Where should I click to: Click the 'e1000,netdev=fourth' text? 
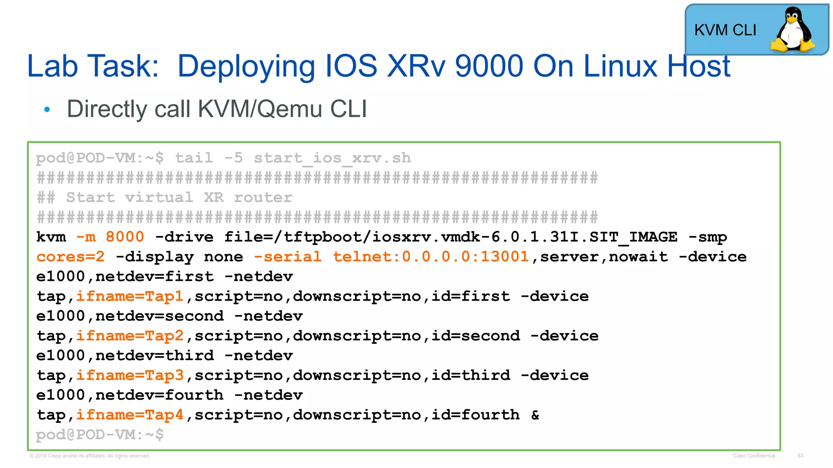[130, 395]
